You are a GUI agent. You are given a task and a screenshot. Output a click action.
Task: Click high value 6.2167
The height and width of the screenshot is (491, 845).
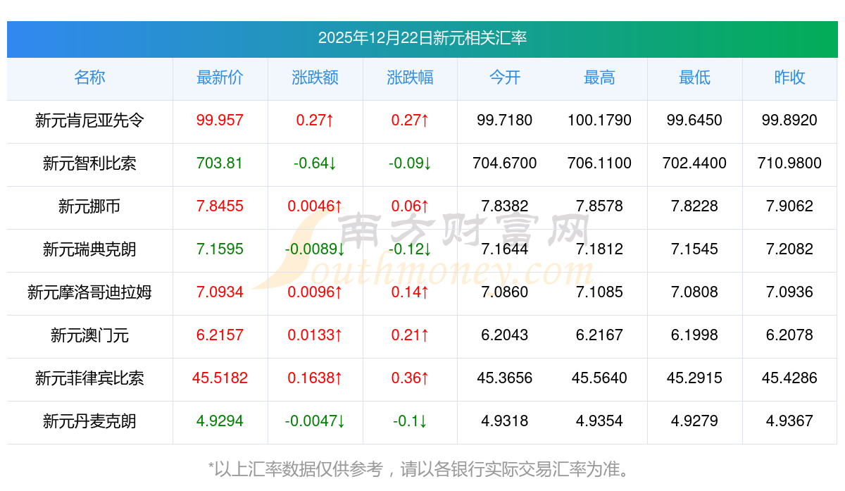tap(599, 335)
